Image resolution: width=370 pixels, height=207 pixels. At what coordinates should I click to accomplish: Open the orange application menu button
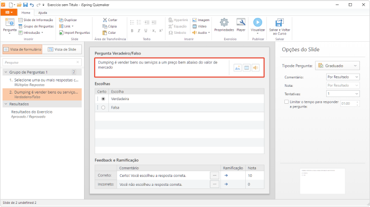[9, 12]
